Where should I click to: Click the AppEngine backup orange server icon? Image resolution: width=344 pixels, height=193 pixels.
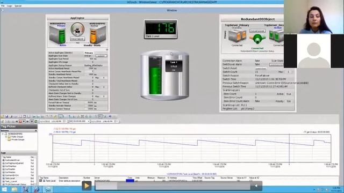click(98, 35)
